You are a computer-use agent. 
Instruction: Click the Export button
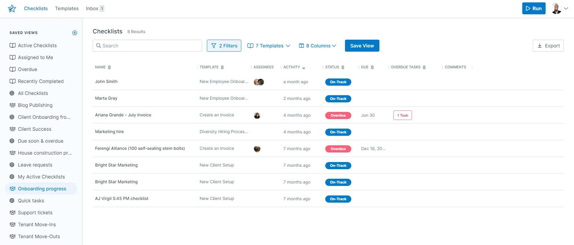click(x=548, y=46)
